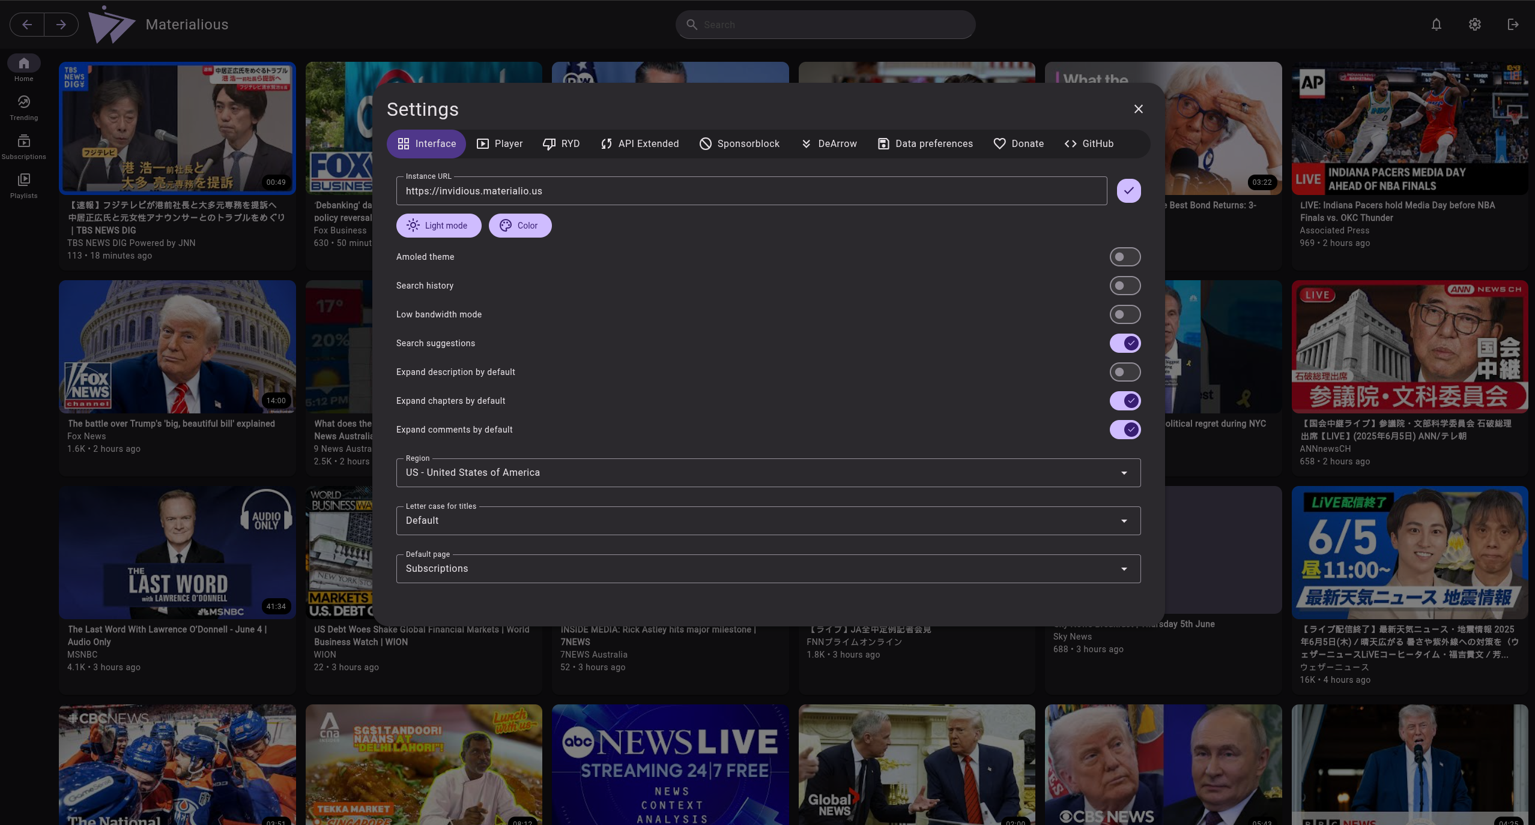Switch to the Interface tab
The image size is (1535, 825).
[426, 144]
